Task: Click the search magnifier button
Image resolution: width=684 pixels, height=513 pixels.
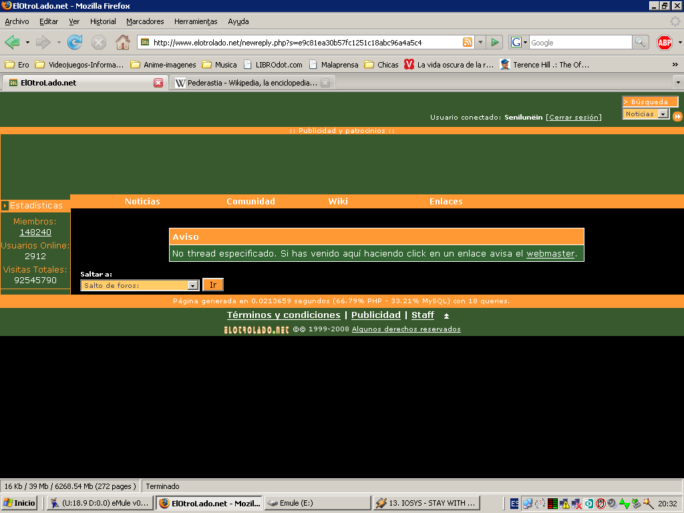Action: click(x=640, y=42)
